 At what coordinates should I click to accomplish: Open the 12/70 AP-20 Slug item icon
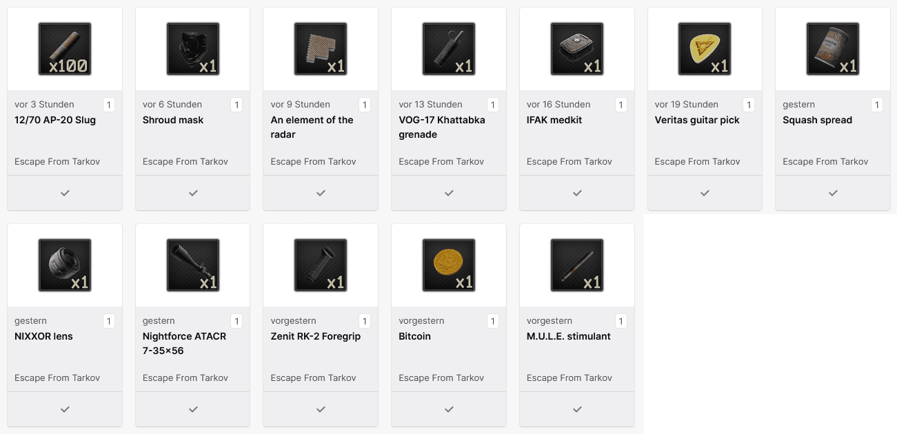65,49
